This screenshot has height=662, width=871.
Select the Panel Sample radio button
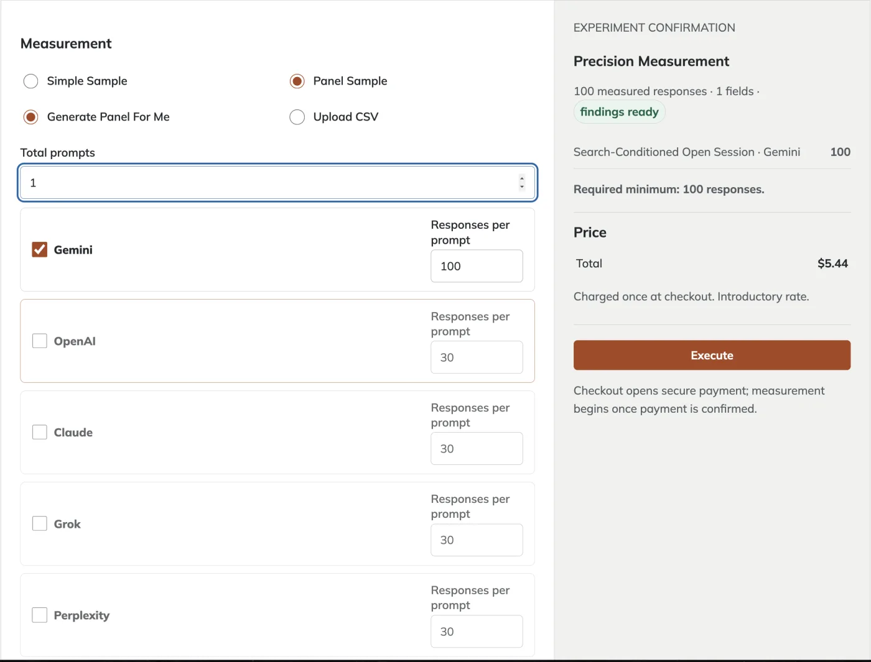click(x=297, y=81)
